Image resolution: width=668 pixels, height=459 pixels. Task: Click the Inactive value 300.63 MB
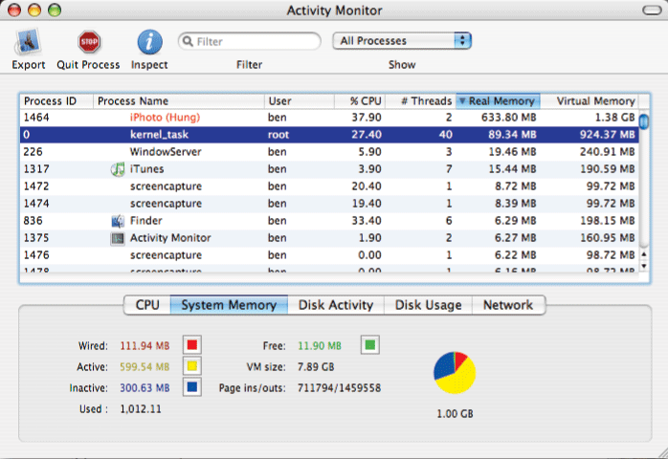pyautogui.click(x=145, y=388)
